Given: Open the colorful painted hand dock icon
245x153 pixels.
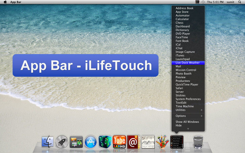Looking at the screenshot, I should (x=162, y=142).
